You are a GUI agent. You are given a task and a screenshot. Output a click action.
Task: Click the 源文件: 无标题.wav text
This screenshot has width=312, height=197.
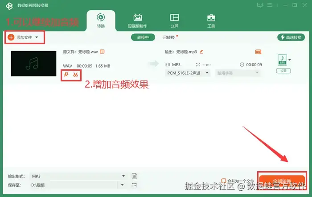(80, 52)
